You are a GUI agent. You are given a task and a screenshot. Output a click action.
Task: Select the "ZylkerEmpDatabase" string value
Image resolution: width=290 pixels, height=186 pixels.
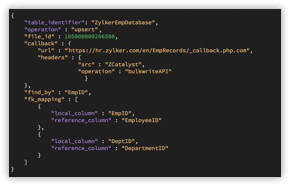[123, 22]
